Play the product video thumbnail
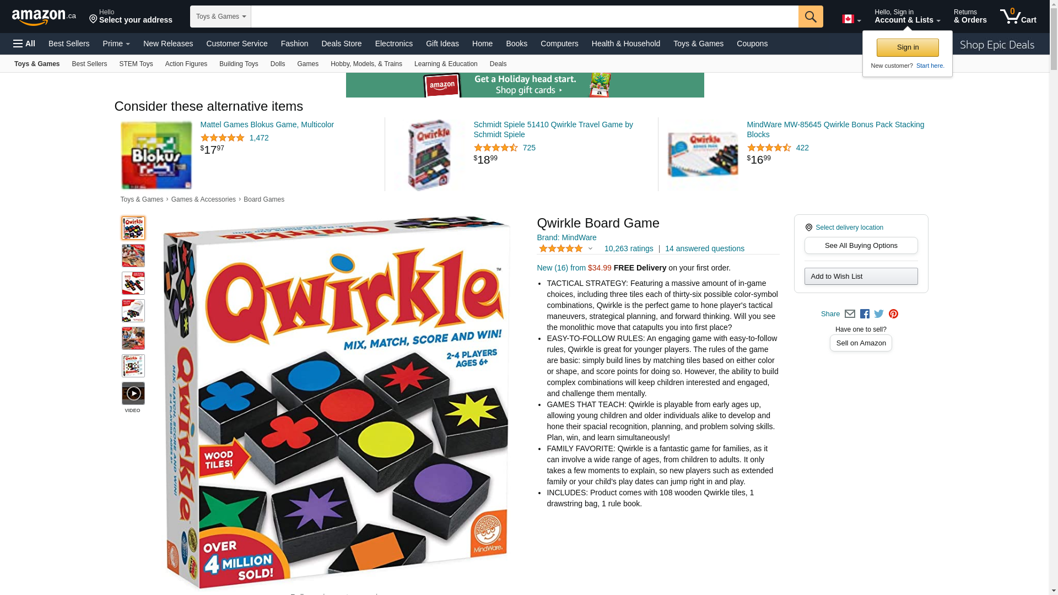 click(133, 393)
